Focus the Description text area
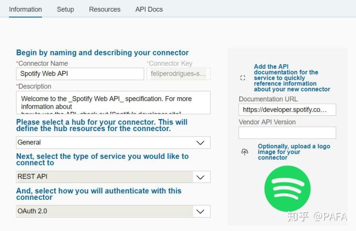Image resolution: width=356 pixels, height=231 pixels. pyautogui.click(x=113, y=102)
